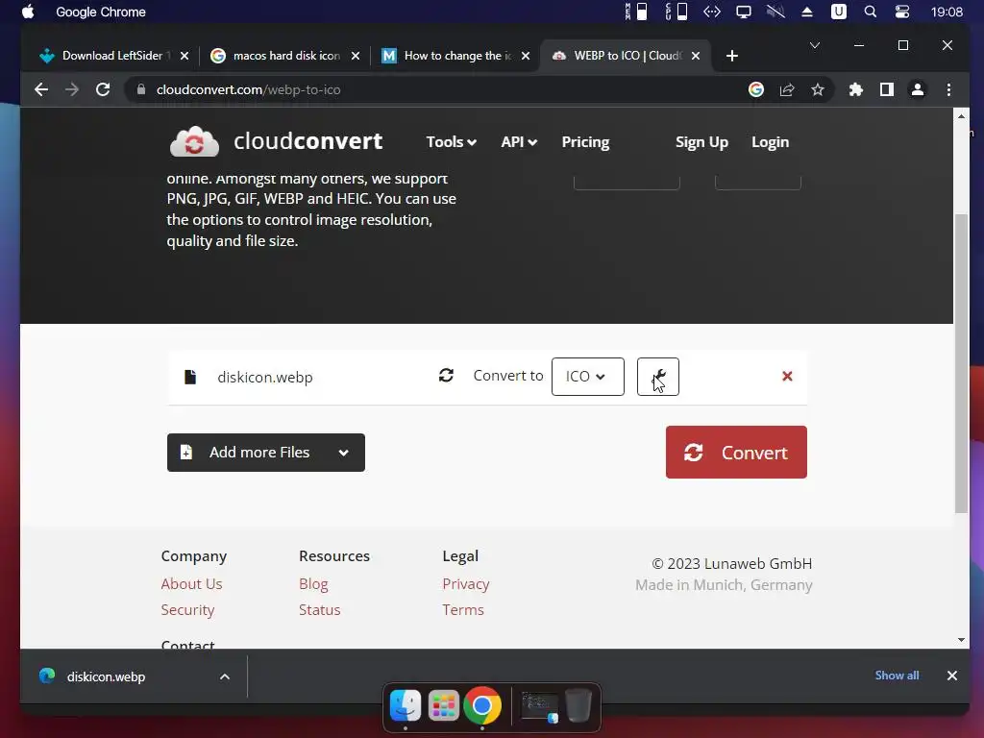
Task: Close the downloads bar
Action: 952,676
